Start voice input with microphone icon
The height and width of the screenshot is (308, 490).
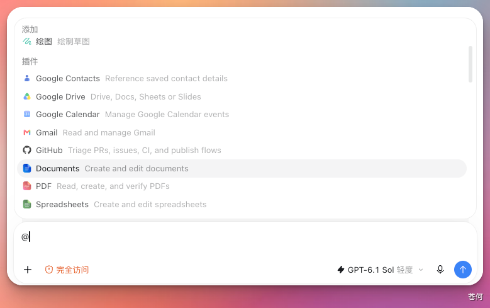pyautogui.click(x=440, y=270)
